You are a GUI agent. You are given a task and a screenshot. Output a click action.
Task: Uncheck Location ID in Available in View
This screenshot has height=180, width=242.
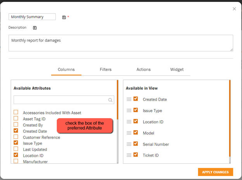pyautogui.click(x=135, y=121)
